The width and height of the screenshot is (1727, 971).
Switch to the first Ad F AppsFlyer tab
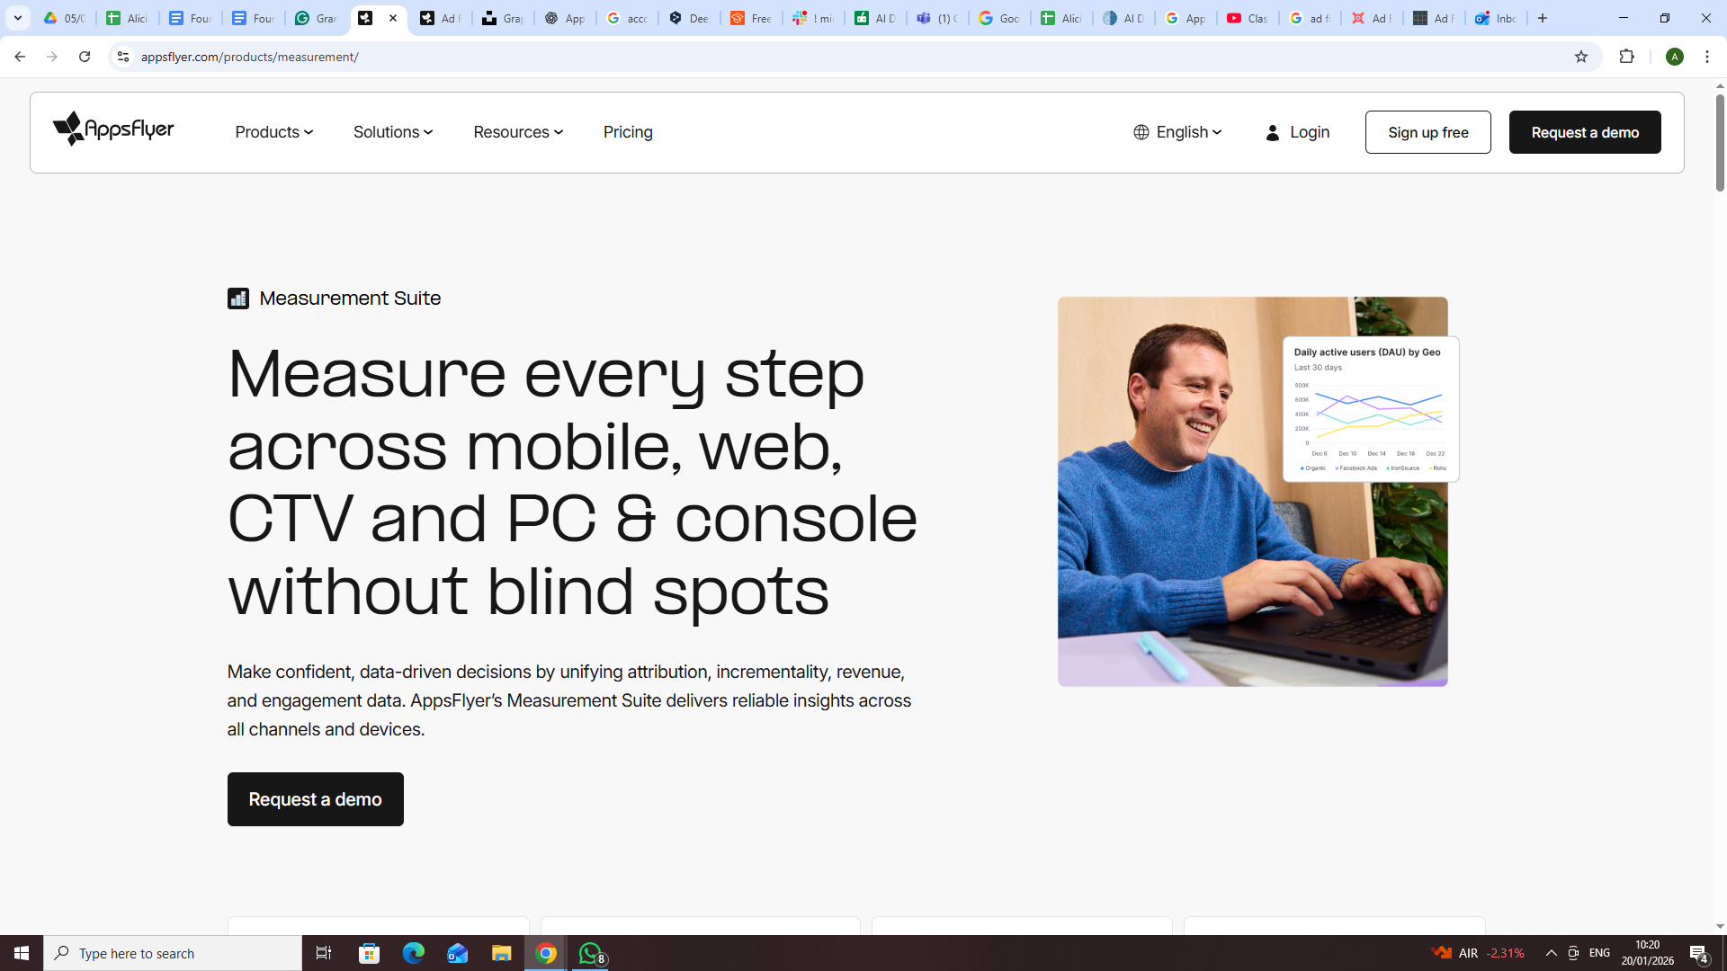[x=440, y=18]
